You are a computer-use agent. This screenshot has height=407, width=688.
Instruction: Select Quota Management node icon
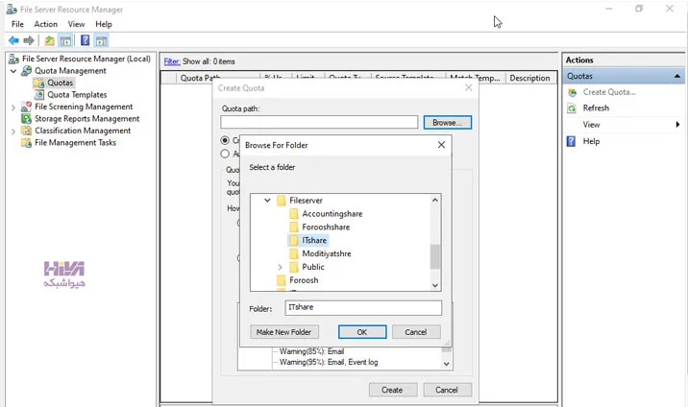coord(27,70)
